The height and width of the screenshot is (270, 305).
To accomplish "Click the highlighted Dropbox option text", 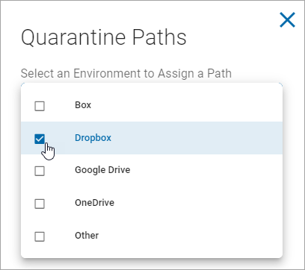I will point(93,138).
